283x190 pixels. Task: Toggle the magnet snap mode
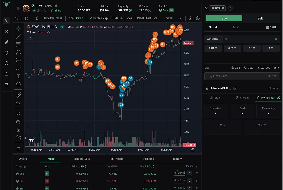pos(19,114)
